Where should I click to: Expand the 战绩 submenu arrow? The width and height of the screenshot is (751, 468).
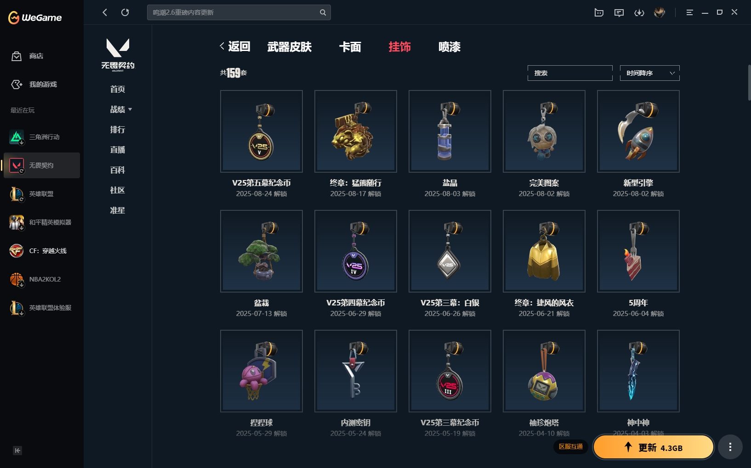(x=130, y=109)
